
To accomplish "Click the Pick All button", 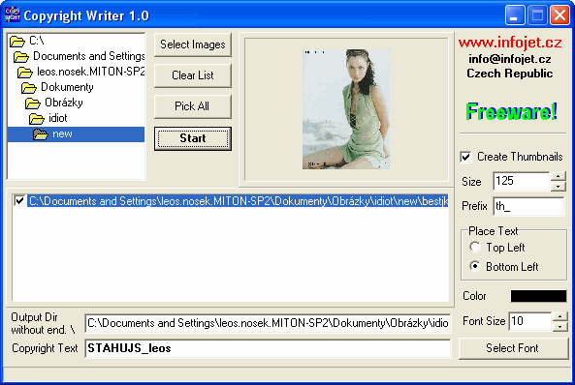I will tap(193, 106).
